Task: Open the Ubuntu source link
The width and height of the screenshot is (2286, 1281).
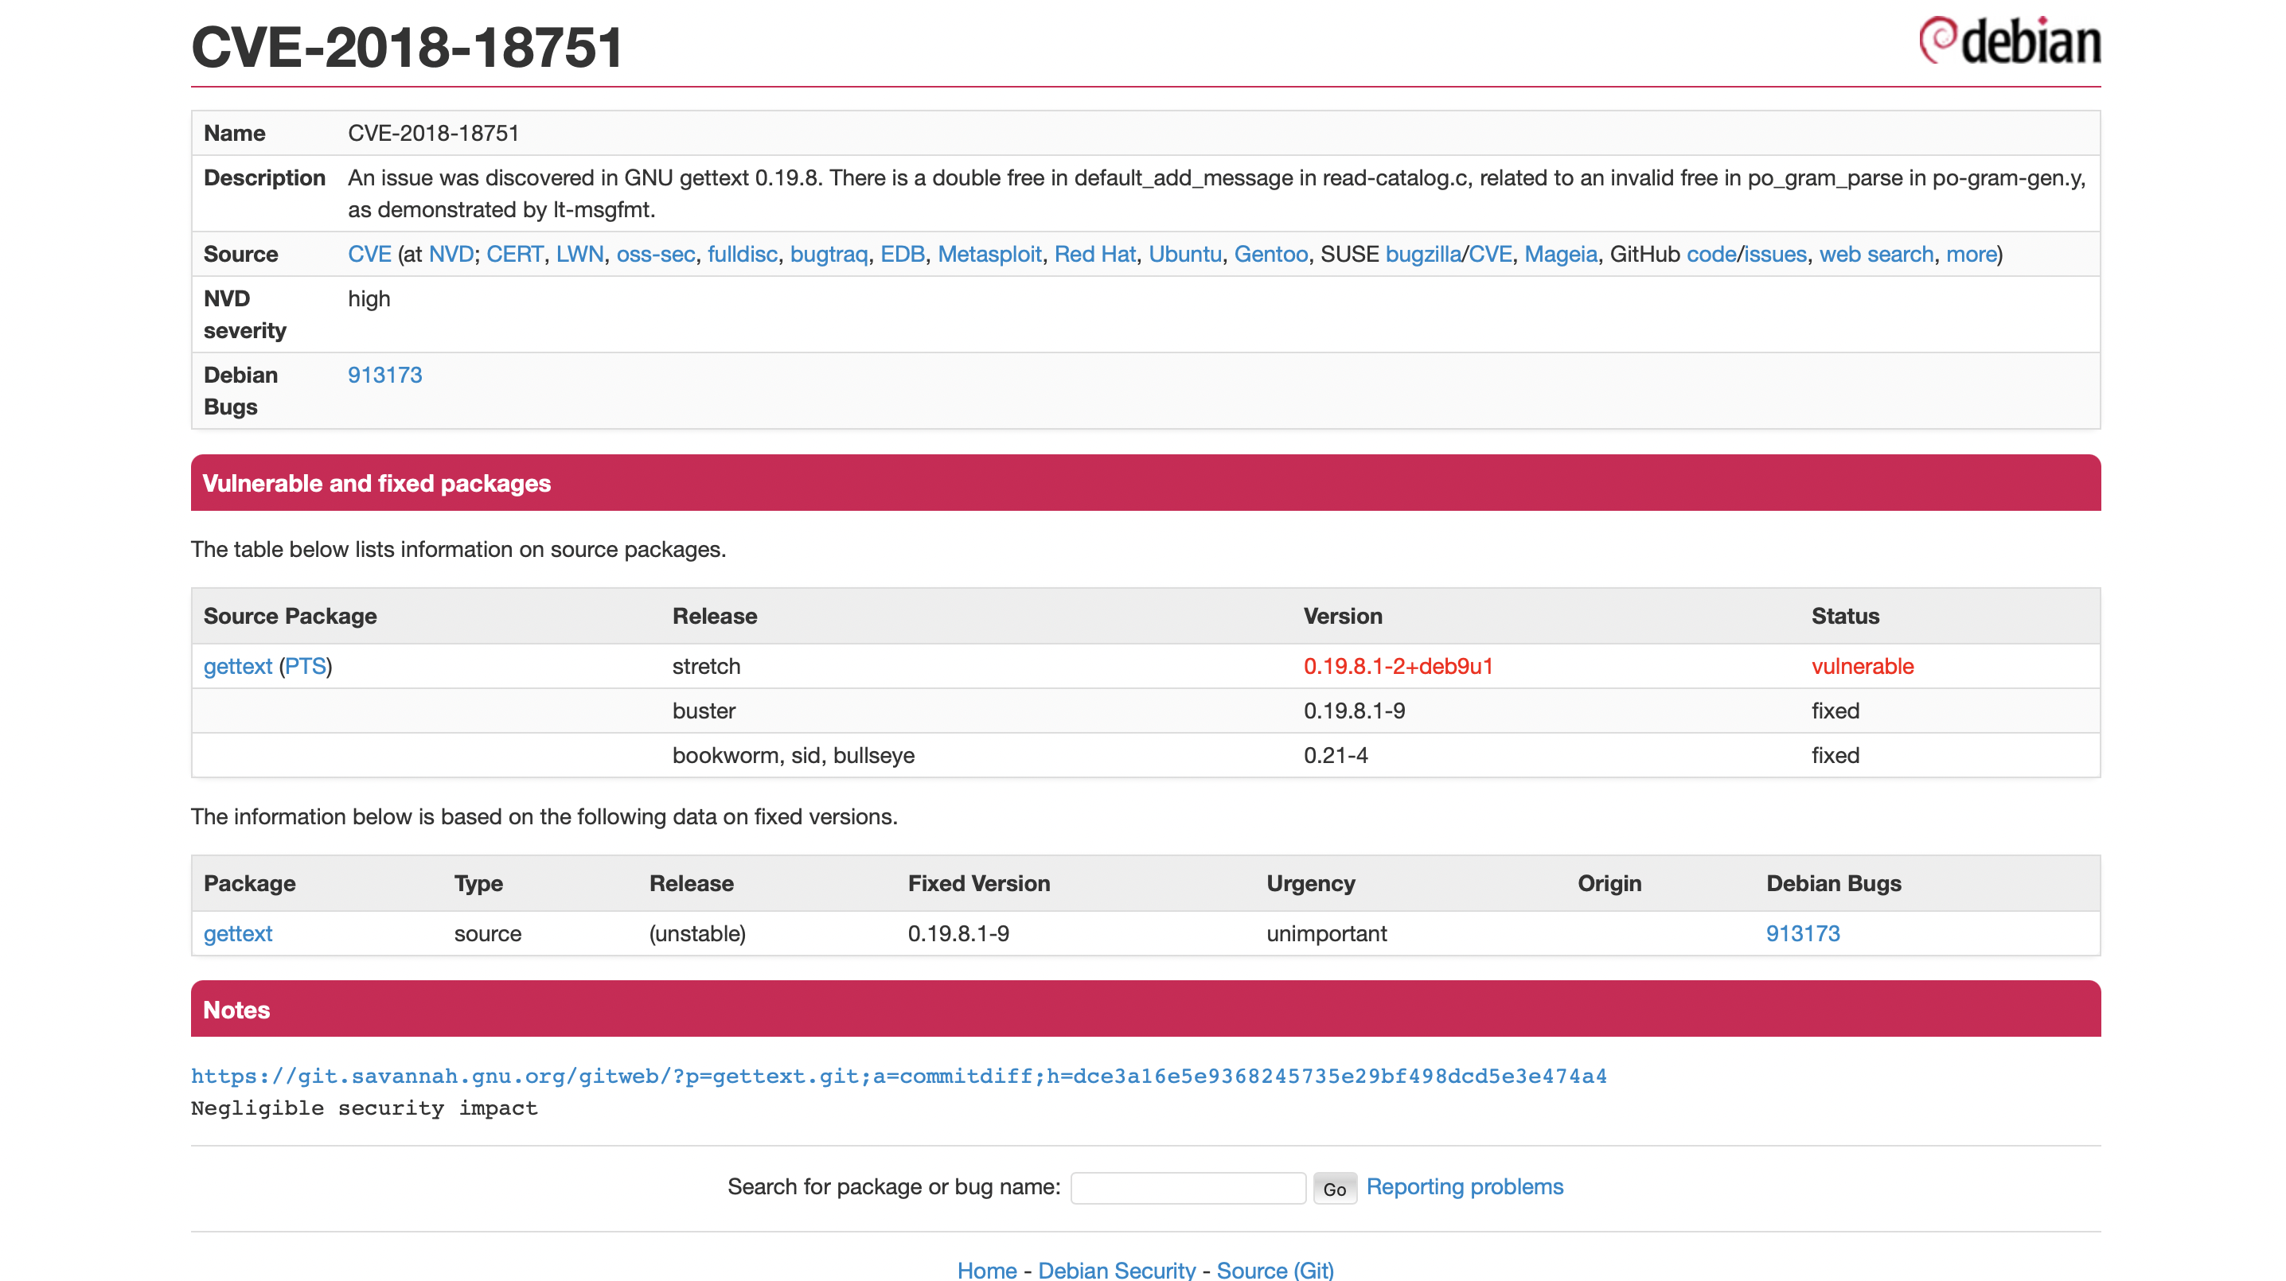Action: point(1184,255)
